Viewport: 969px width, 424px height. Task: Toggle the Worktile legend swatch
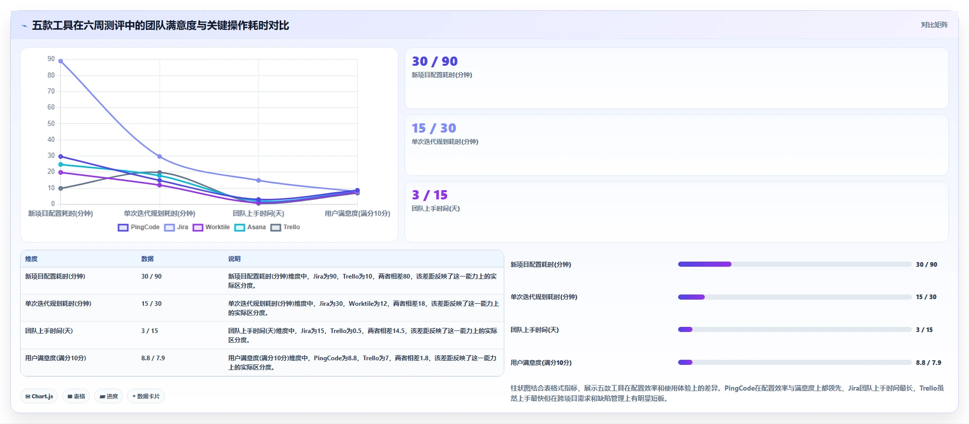pyautogui.click(x=198, y=228)
